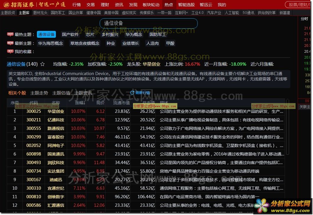Viewport: 313px width, 215px height.
Task: Click the top-right 股票/理财 search box
Action: (299, 5)
